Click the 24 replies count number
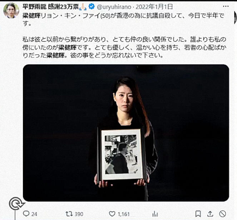The width and height of the screenshot is (237, 220). pyautogui.click(x=34, y=214)
